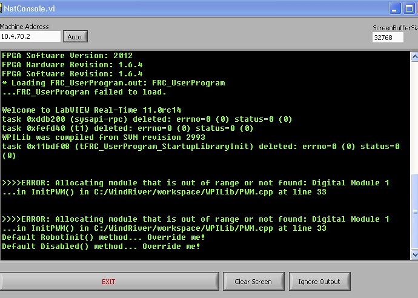Click the 'Loading FRC_UserProgram.out' line

(x=113, y=83)
